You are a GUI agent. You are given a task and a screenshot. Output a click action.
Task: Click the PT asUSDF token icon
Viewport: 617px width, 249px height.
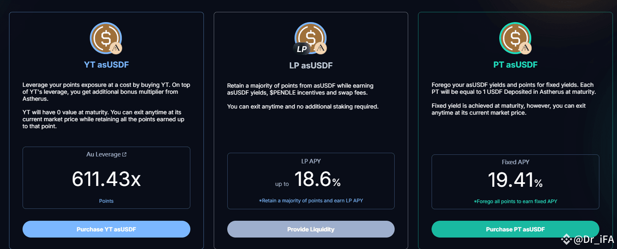pyautogui.click(x=515, y=38)
